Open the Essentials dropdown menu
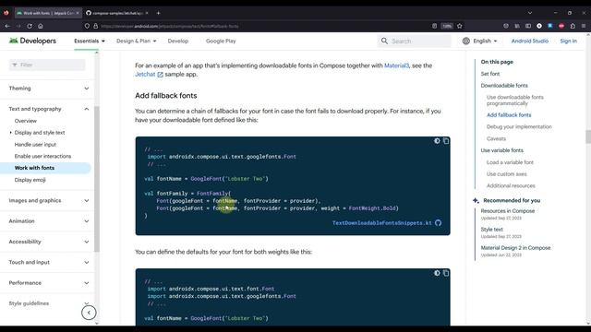 pyautogui.click(x=90, y=41)
